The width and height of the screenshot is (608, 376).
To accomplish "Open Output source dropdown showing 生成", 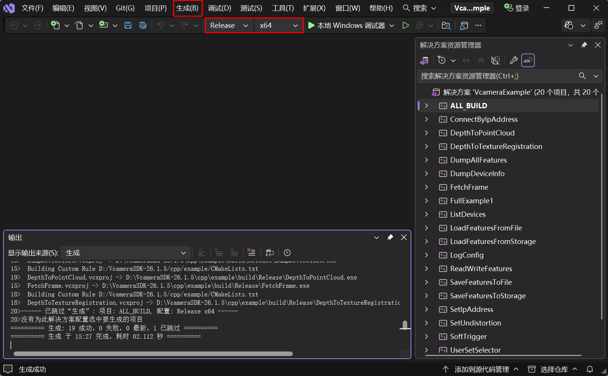I will point(125,253).
